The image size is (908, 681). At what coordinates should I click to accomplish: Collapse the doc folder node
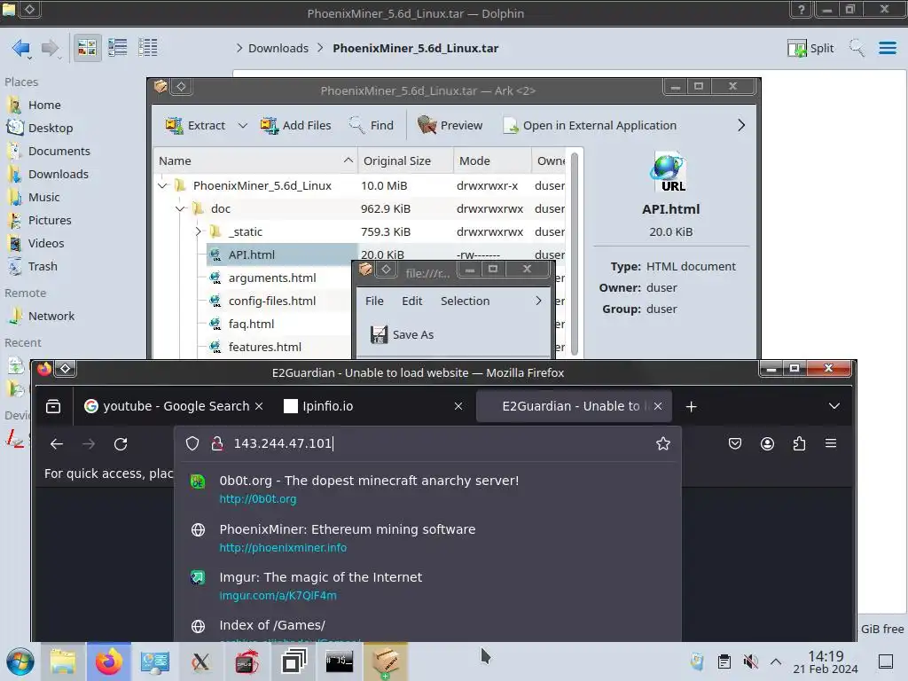pos(181,209)
